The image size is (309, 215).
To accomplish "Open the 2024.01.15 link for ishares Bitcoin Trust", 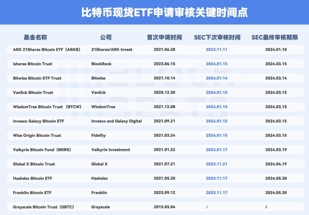I will click(x=217, y=64).
